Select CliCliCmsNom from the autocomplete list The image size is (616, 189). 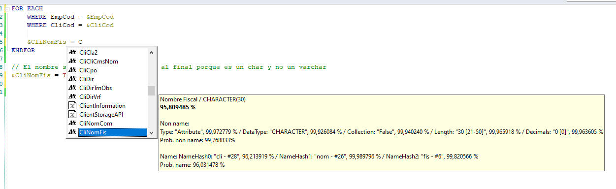98,62
